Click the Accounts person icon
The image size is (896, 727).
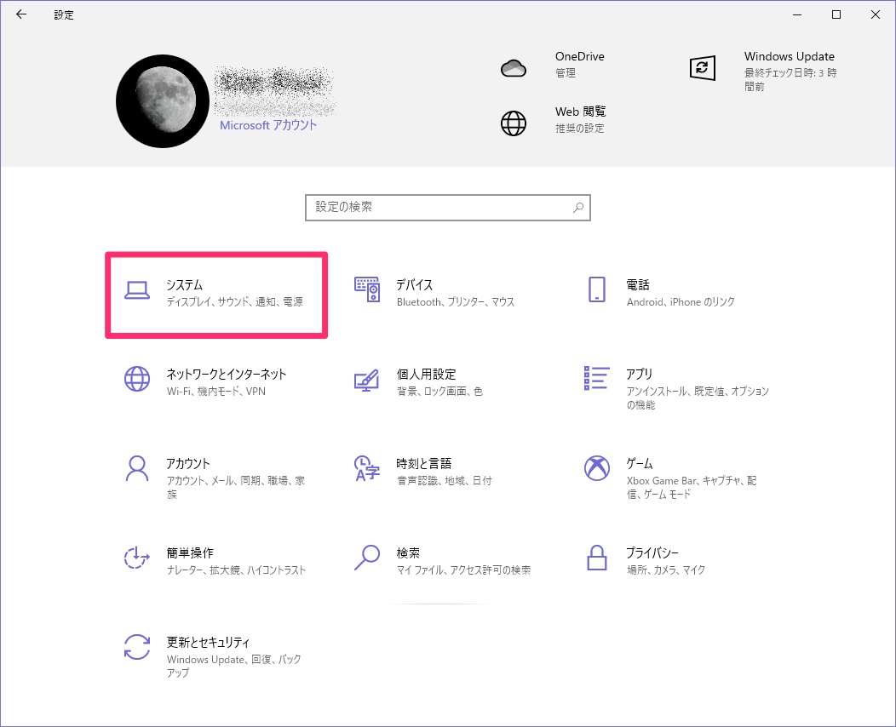click(x=137, y=469)
